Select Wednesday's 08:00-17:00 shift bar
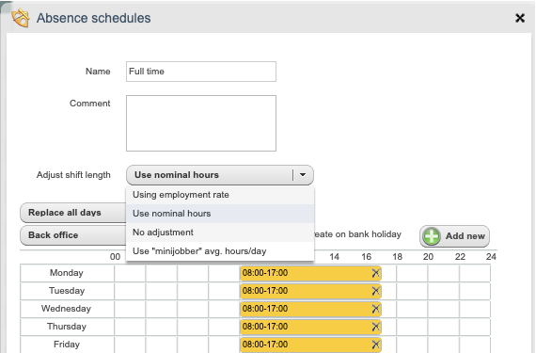This screenshot has width=536, height=353. coord(310,309)
